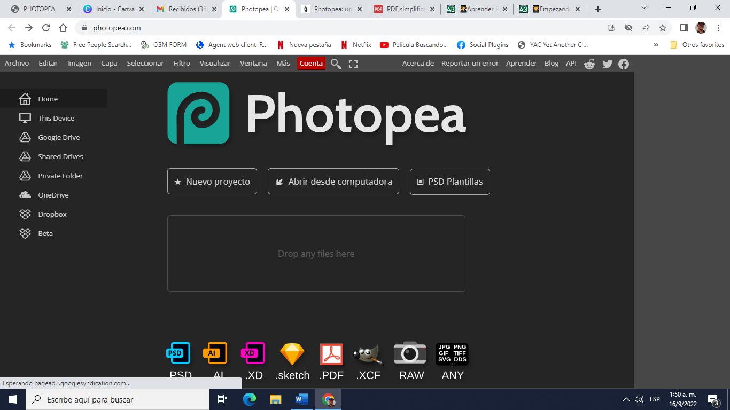Image resolution: width=730 pixels, height=410 pixels.
Task: Open the Capa menu
Action: (x=109, y=63)
